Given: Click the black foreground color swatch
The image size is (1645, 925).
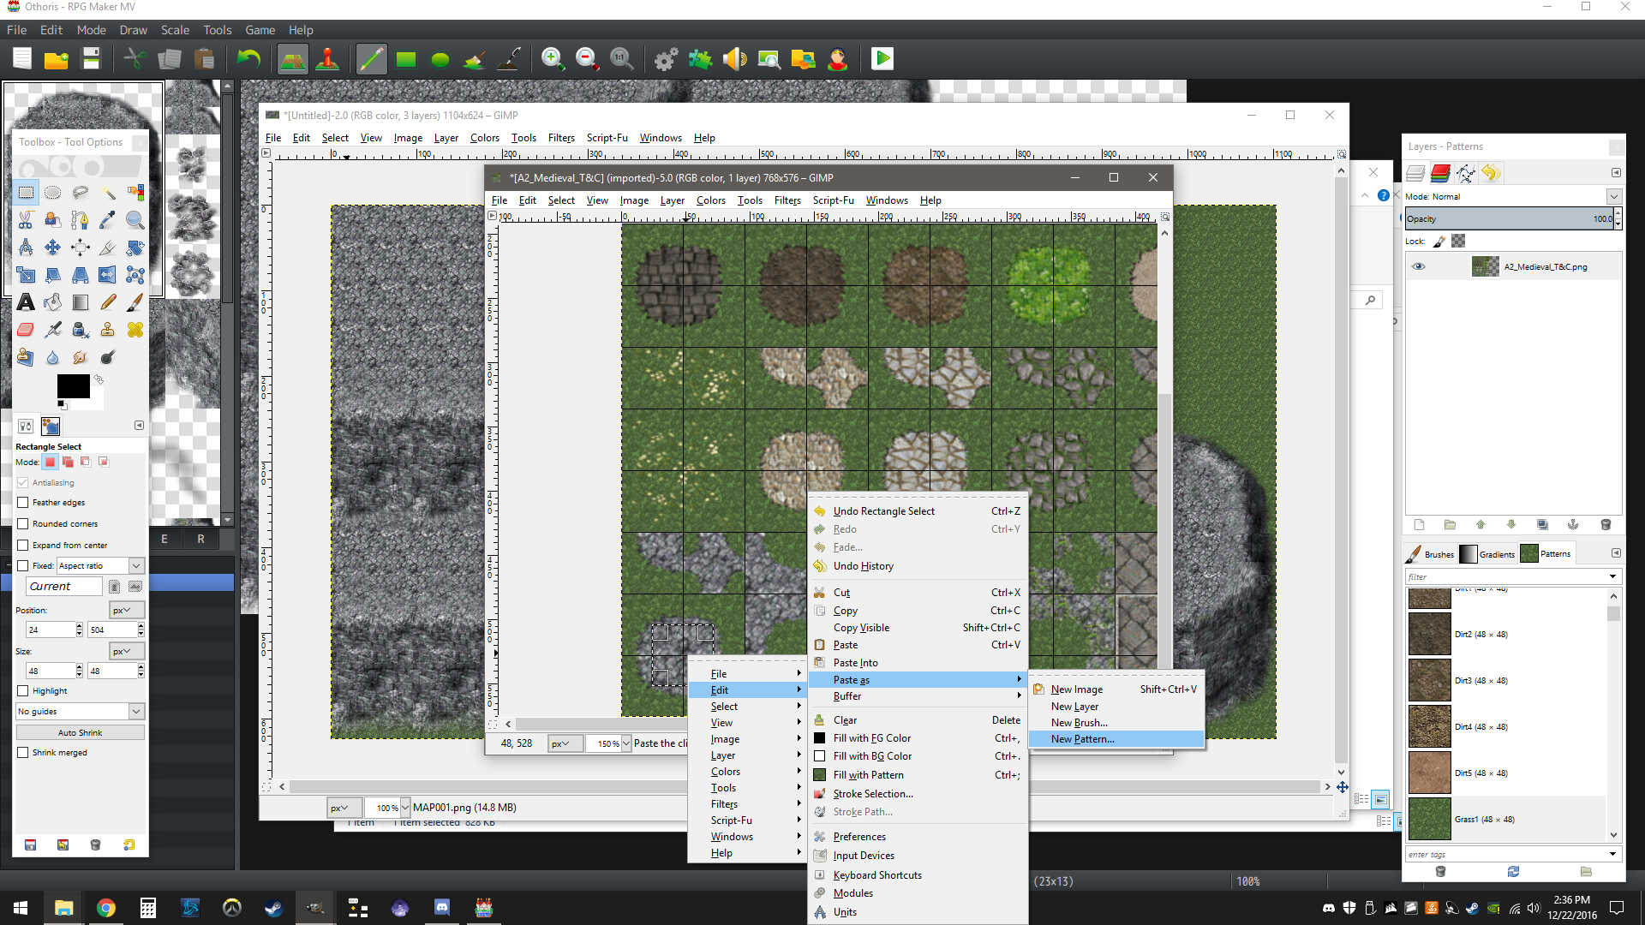Looking at the screenshot, I should point(73,386).
